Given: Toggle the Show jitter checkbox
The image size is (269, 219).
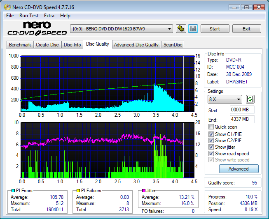Looking at the screenshot, I should click(211, 147).
